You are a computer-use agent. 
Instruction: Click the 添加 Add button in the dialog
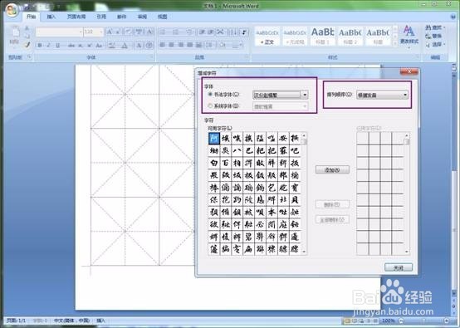coord(332,169)
